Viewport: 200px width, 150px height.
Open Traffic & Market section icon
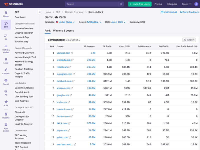pyautogui.click(x=6, y=46)
